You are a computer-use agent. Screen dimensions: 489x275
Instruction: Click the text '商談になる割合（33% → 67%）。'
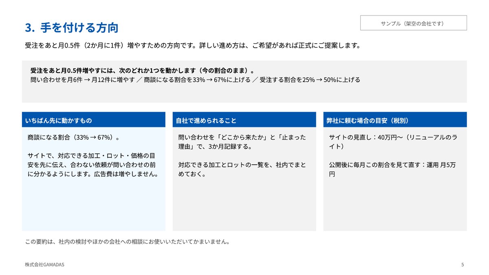coord(73,137)
